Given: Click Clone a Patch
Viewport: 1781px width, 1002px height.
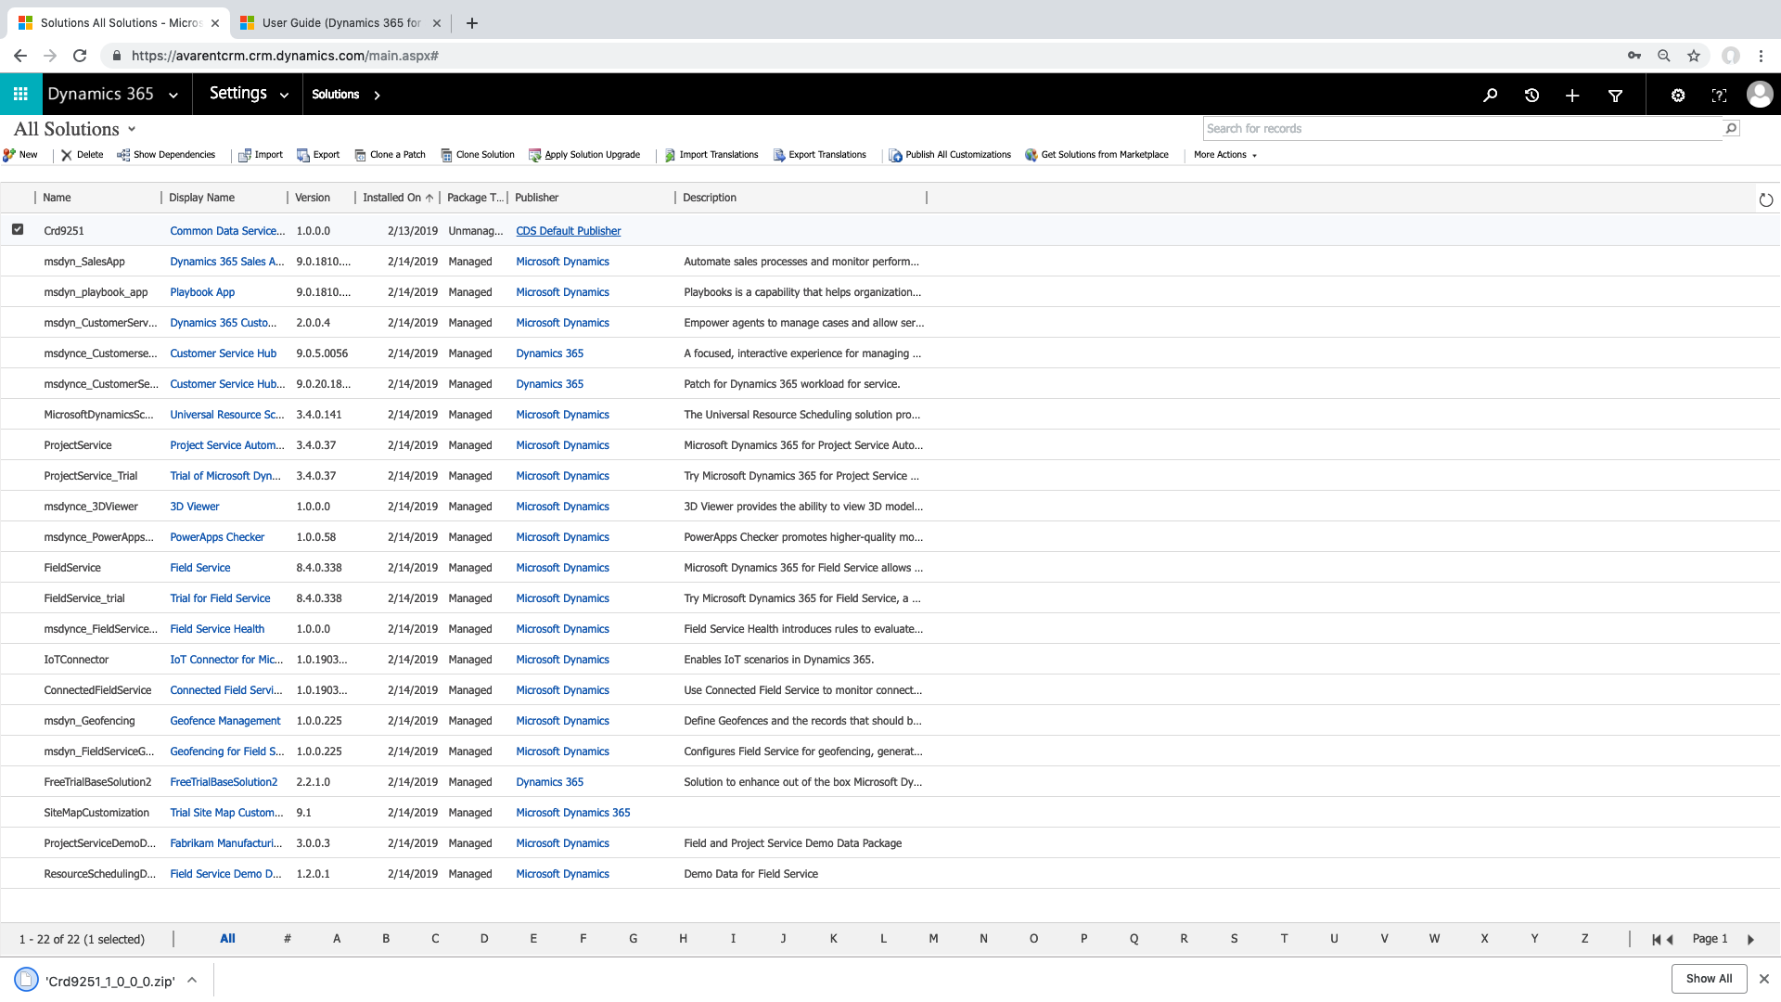Looking at the screenshot, I should coord(390,155).
